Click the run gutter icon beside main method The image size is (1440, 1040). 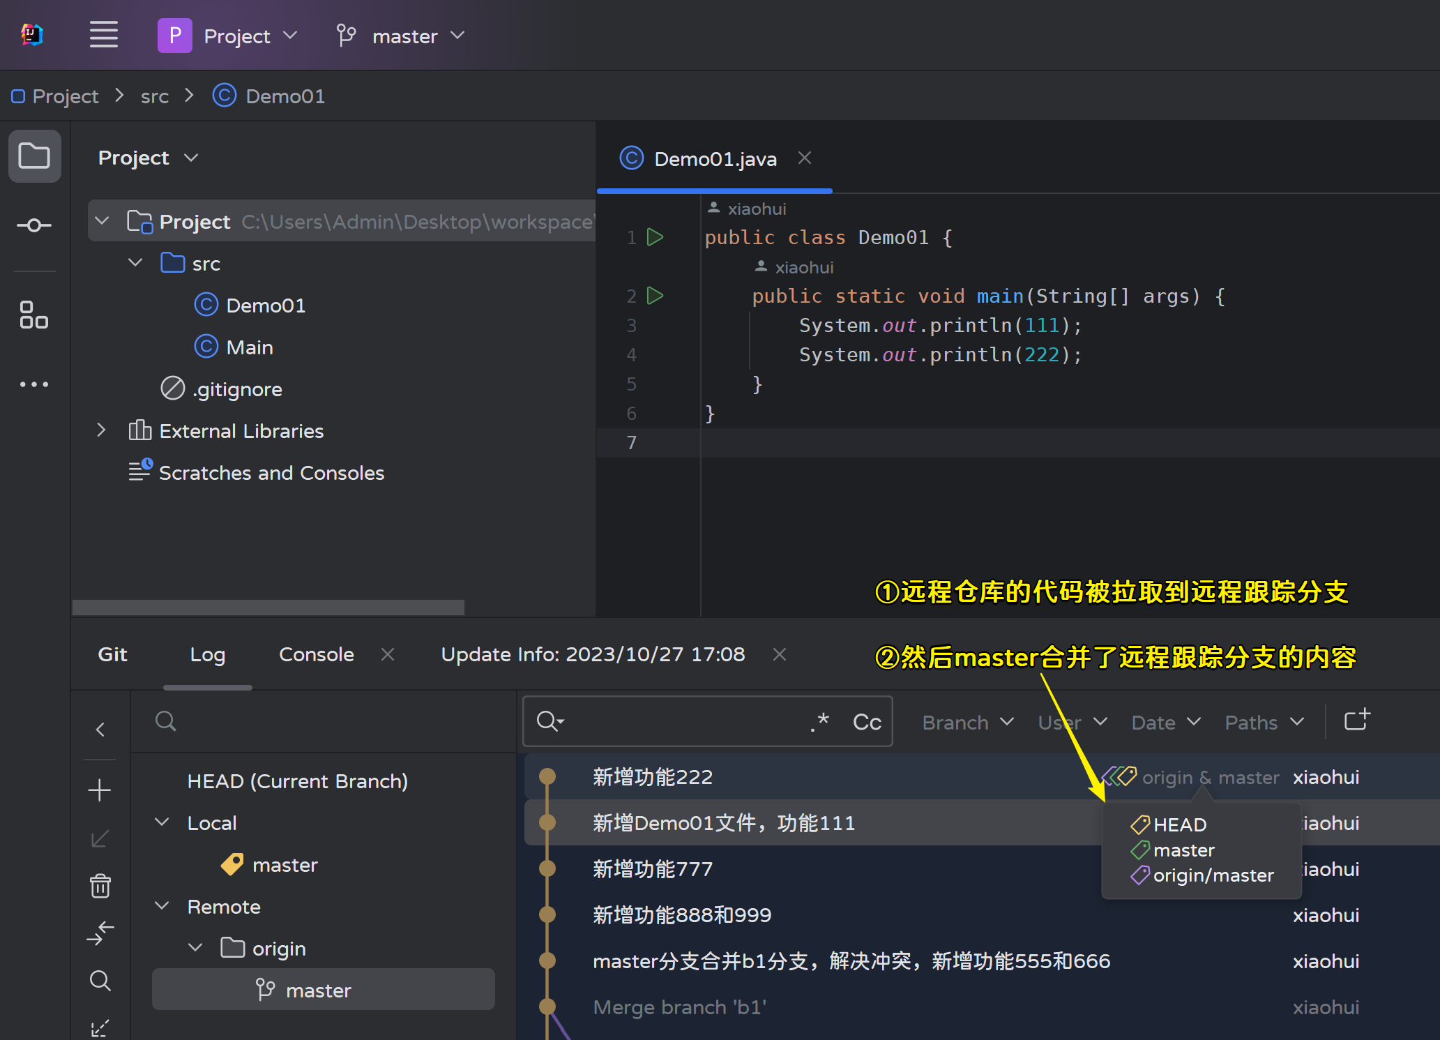click(x=655, y=296)
